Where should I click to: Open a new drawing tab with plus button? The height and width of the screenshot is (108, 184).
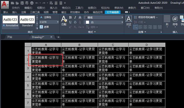coord(58,37)
